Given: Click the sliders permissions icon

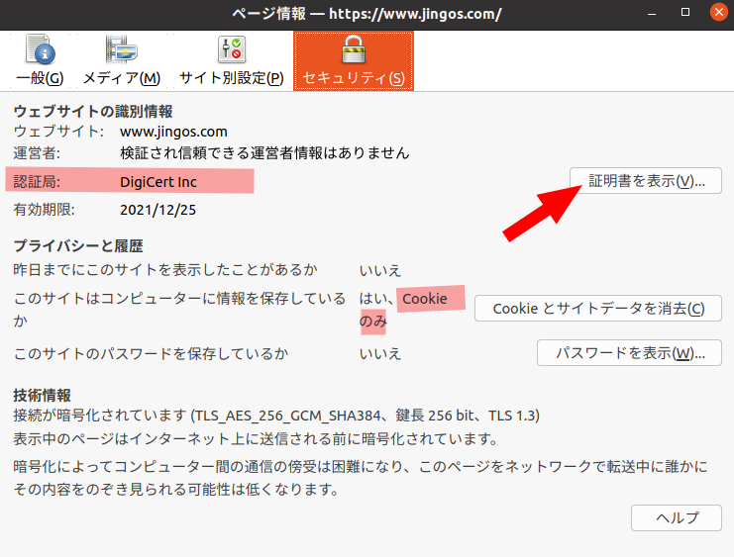Looking at the screenshot, I should tap(232, 49).
